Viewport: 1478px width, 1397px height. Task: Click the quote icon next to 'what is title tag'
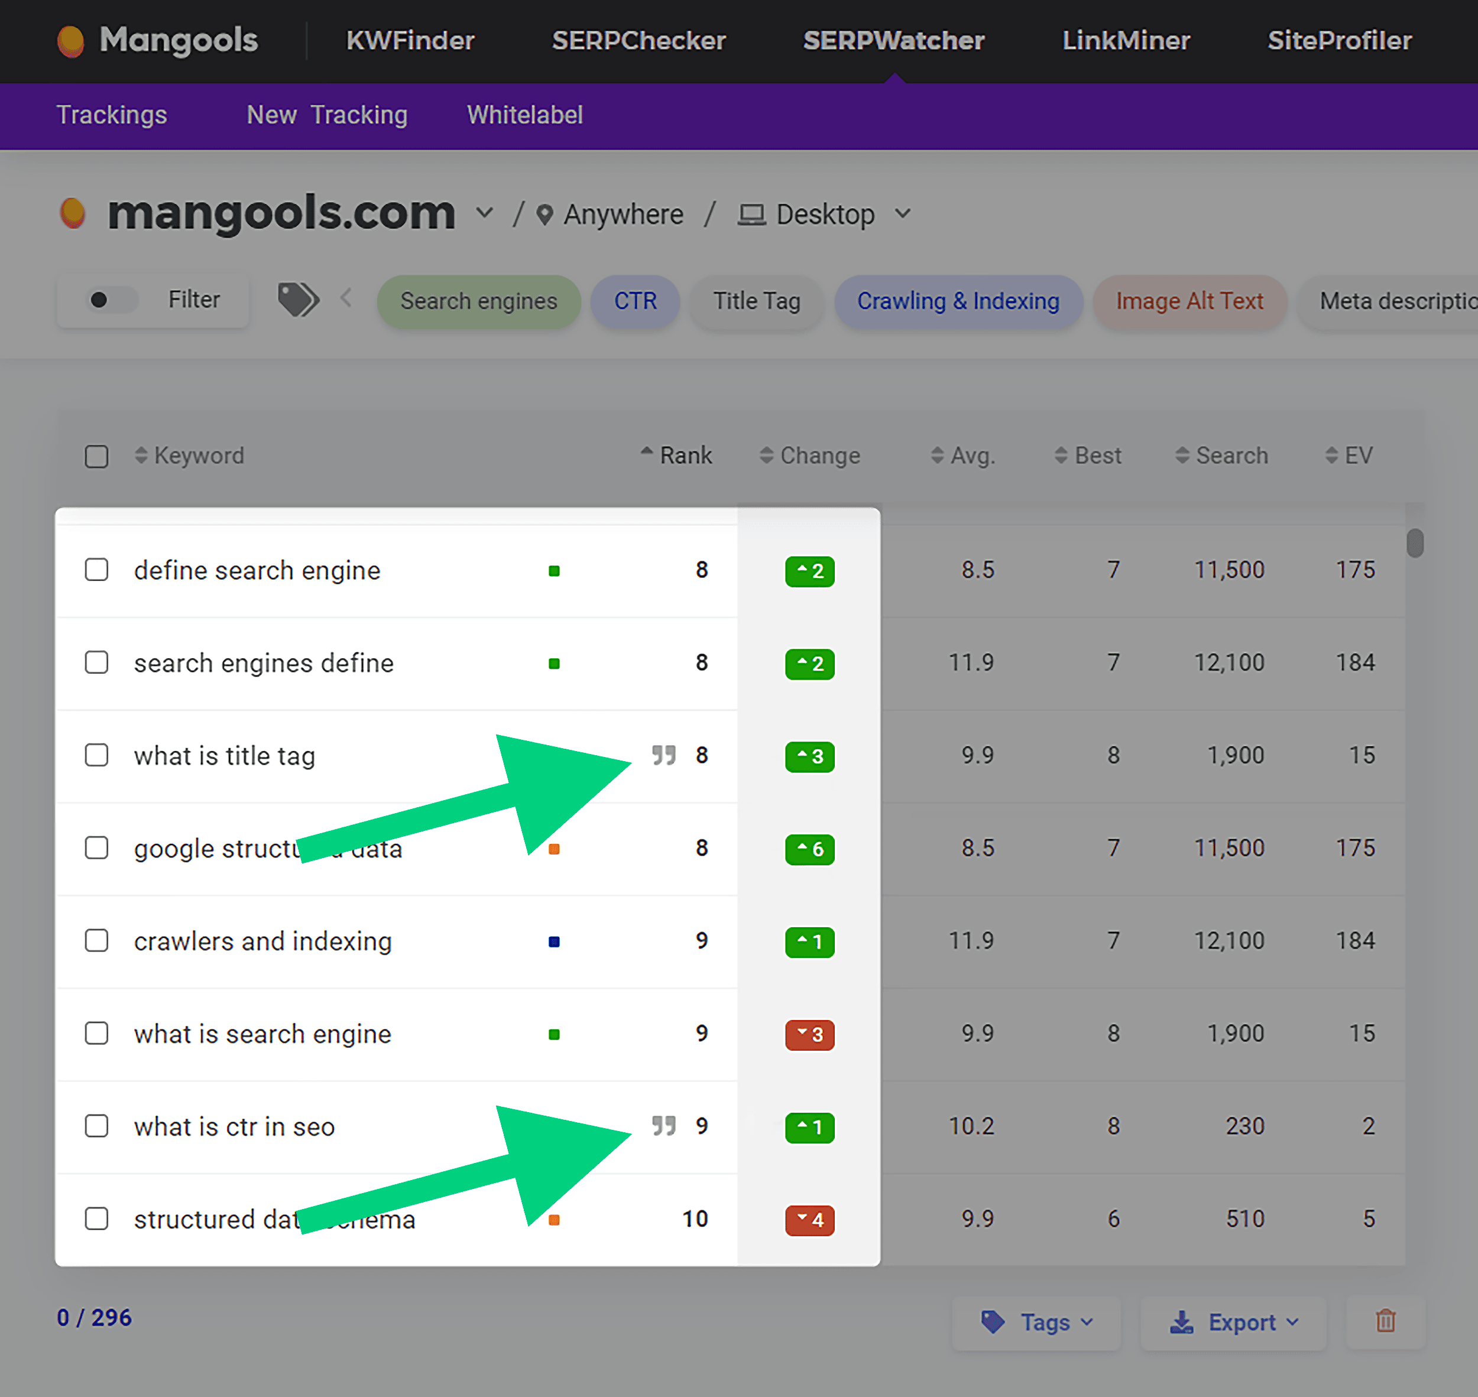(664, 755)
